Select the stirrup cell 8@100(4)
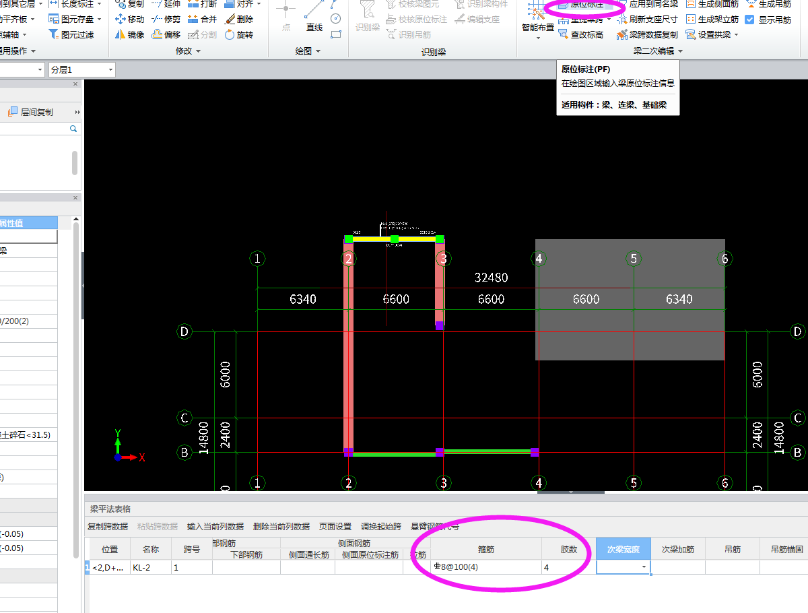 (x=486, y=567)
